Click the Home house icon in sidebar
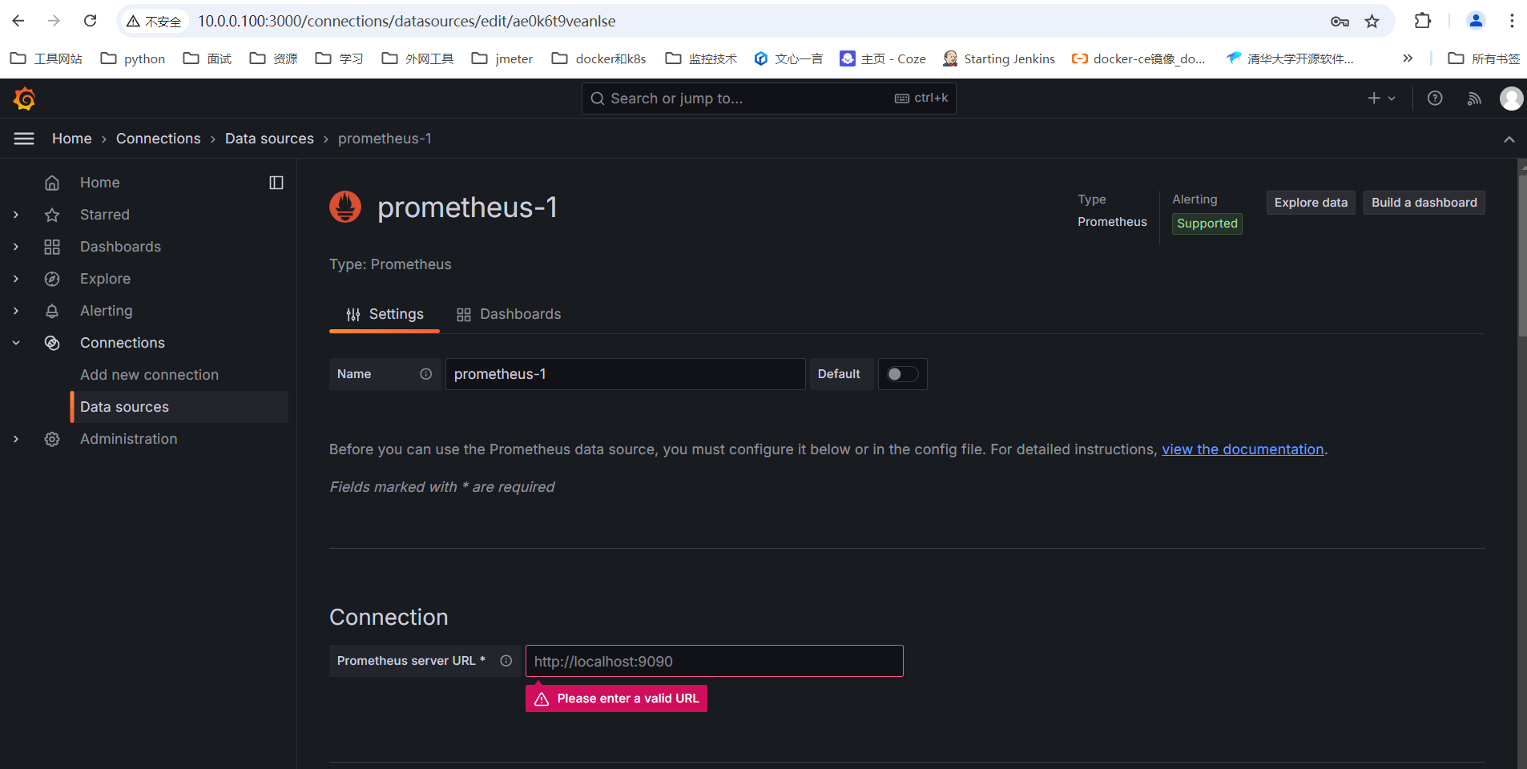This screenshot has width=1527, height=769. tap(52, 183)
